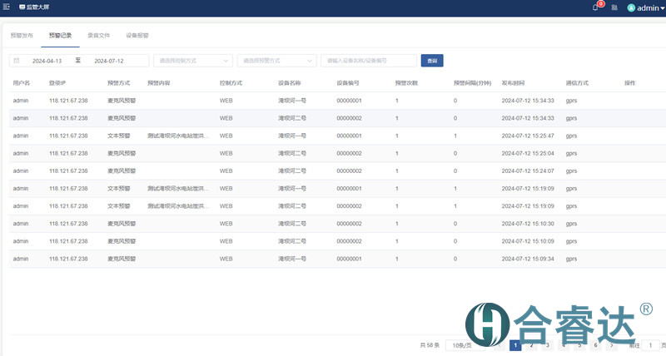The height and width of the screenshot is (356, 666).
Task: Click the calendar icon in date range
Action: point(17,61)
